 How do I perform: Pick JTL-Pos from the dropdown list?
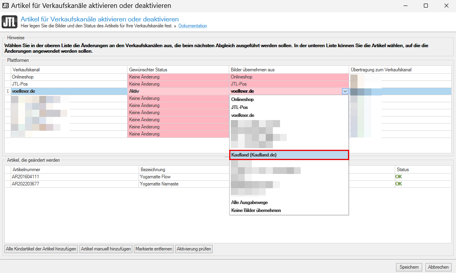pos(239,107)
